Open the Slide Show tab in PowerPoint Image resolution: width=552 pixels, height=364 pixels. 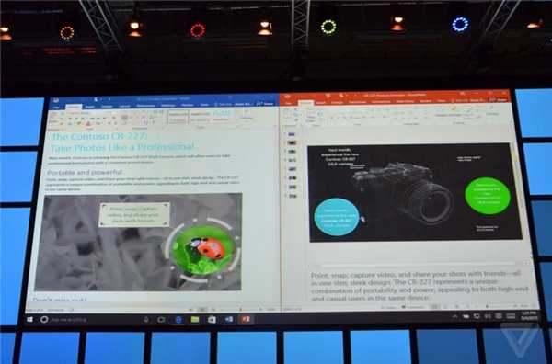[405, 102]
